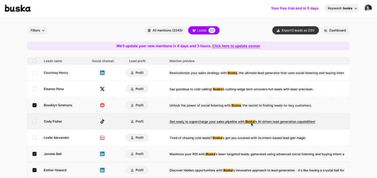Click the Cody Fisher lead name
This screenshot has height=178, width=377.
[x=53, y=121]
